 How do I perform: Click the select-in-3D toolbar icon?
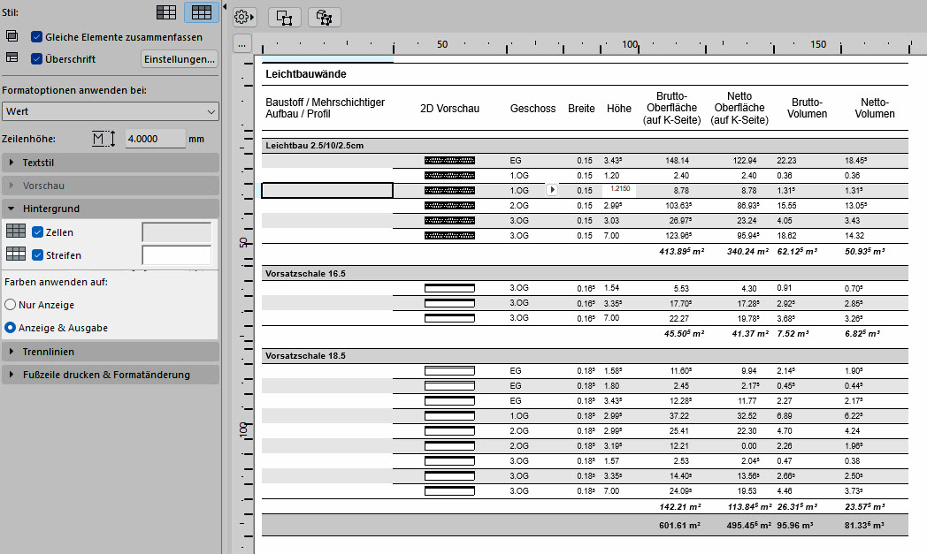point(324,17)
